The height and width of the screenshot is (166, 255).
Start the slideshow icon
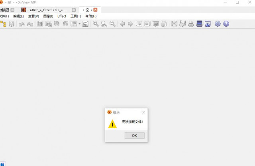pos(156,24)
